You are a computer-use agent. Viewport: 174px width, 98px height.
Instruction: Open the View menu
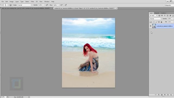[41, 2]
